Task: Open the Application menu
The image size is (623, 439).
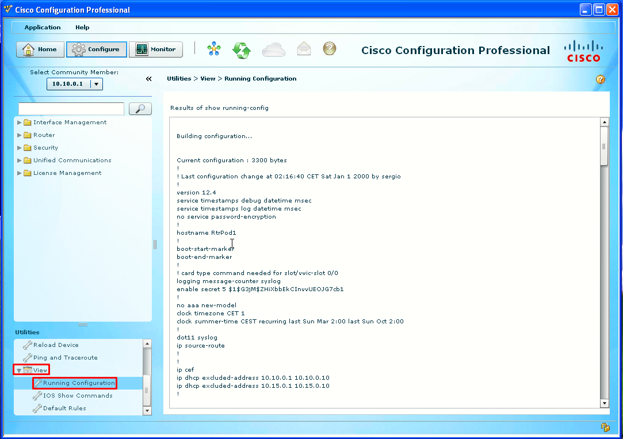Action: pos(43,28)
